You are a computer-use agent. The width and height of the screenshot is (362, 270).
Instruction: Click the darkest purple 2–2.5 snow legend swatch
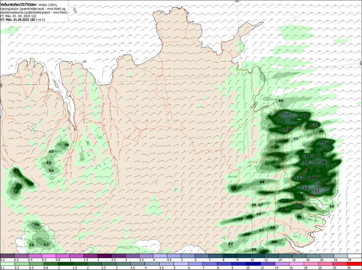coord(104,256)
